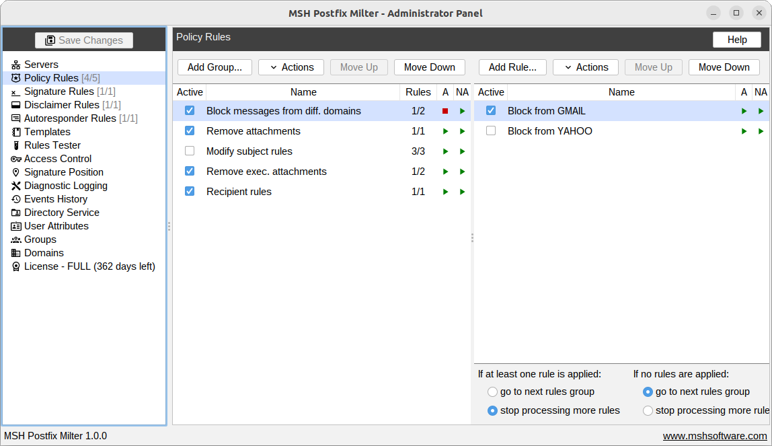Click the Access Control key icon
The width and height of the screenshot is (772, 446).
click(x=15, y=159)
